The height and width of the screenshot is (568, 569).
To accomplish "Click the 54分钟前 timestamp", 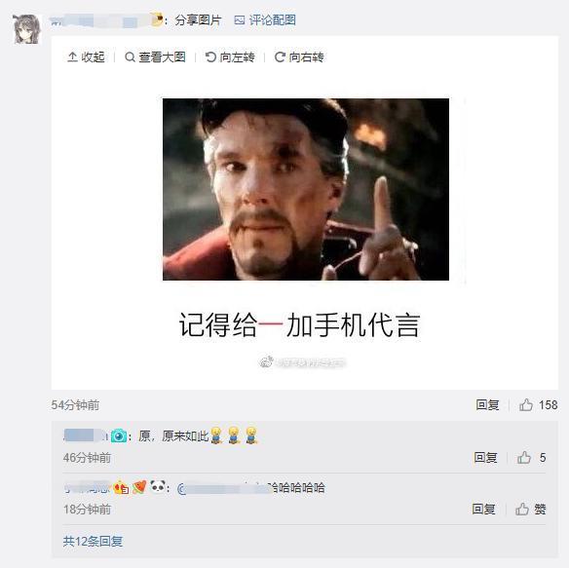I will tap(75, 405).
